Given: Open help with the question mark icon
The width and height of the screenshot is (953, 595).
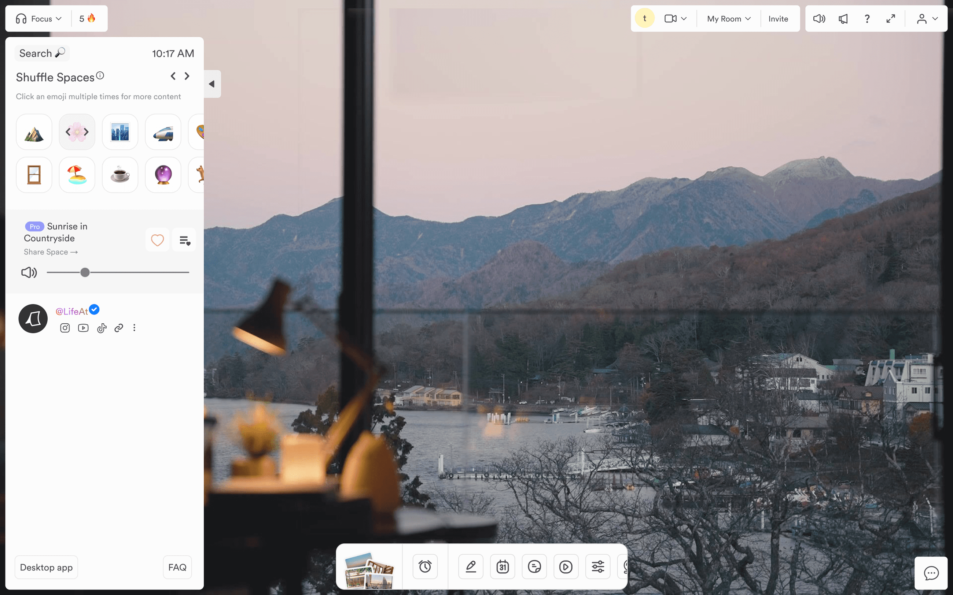Looking at the screenshot, I should pos(867,18).
